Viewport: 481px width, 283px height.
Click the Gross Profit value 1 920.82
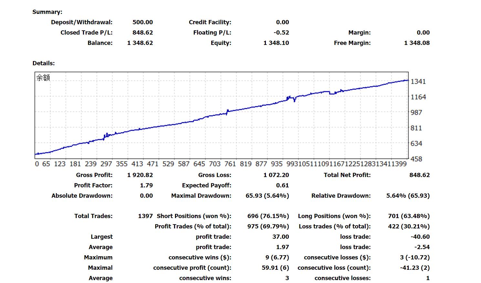(140, 175)
